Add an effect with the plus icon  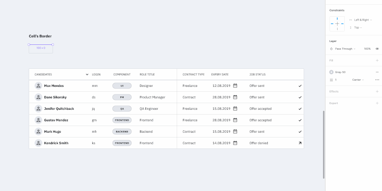tap(377, 91)
